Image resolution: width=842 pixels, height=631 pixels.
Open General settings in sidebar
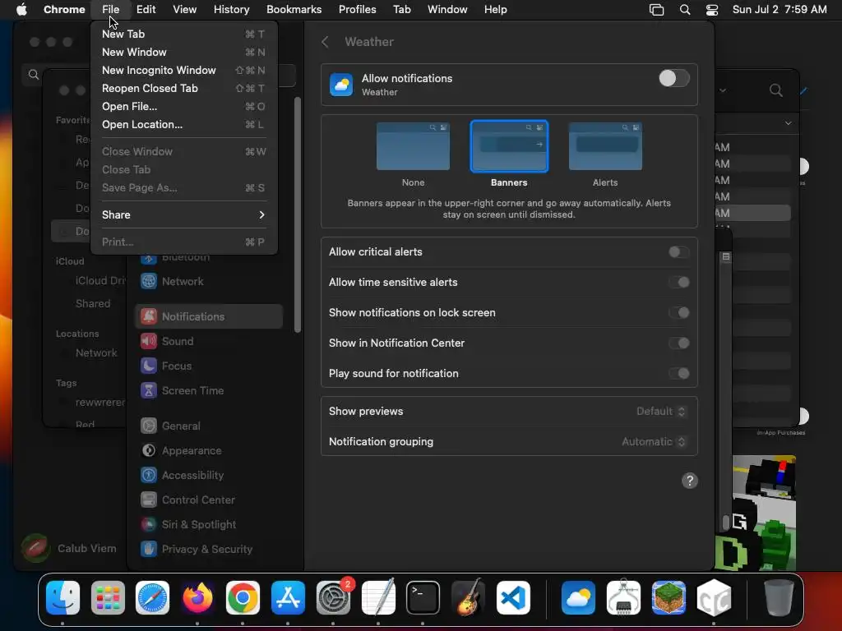coord(210,426)
